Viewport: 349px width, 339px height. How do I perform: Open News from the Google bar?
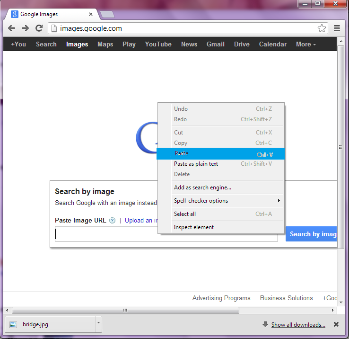pos(189,44)
